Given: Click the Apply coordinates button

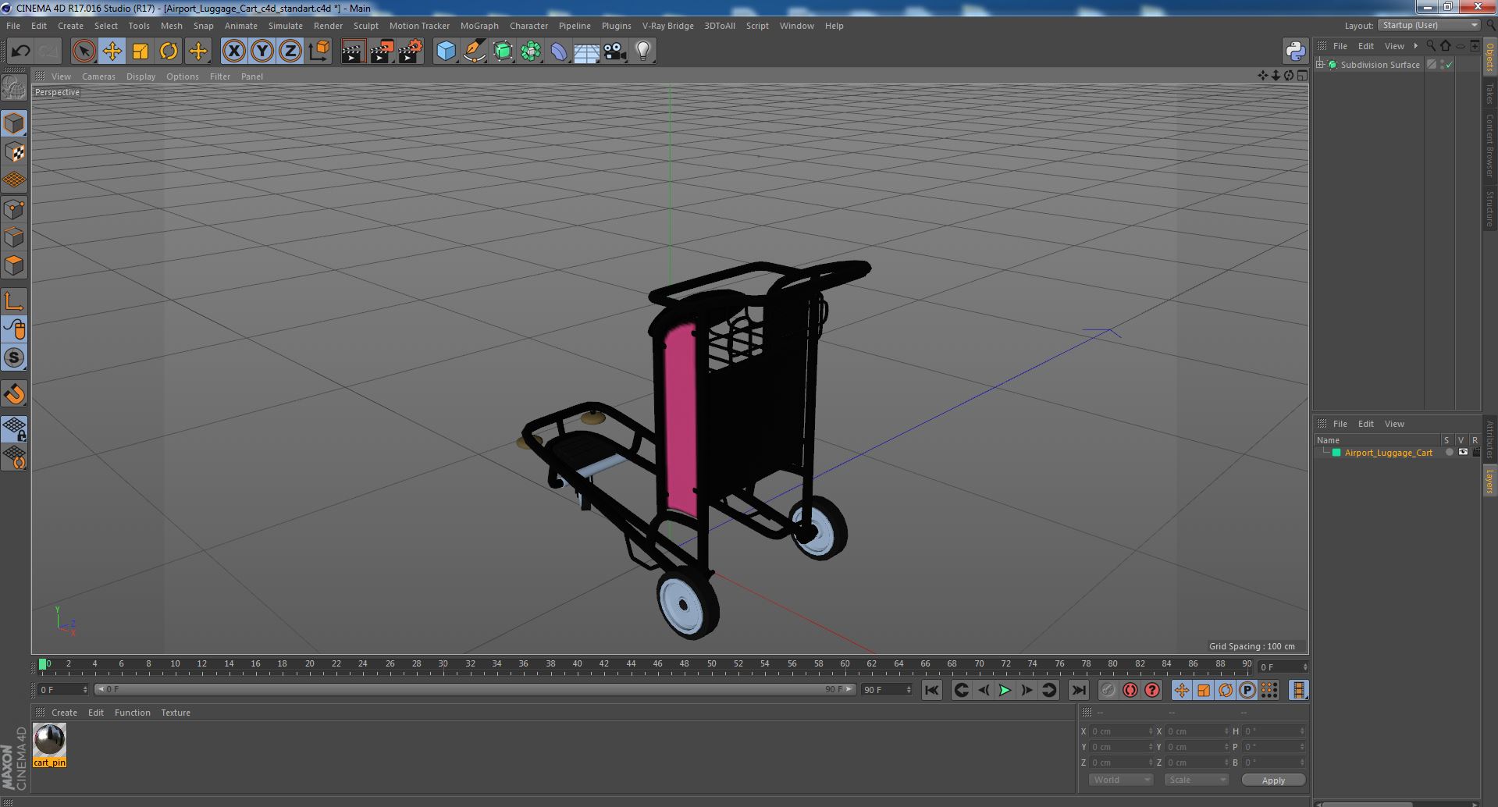Looking at the screenshot, I should pyautogui.click(x=1273, y=780).
